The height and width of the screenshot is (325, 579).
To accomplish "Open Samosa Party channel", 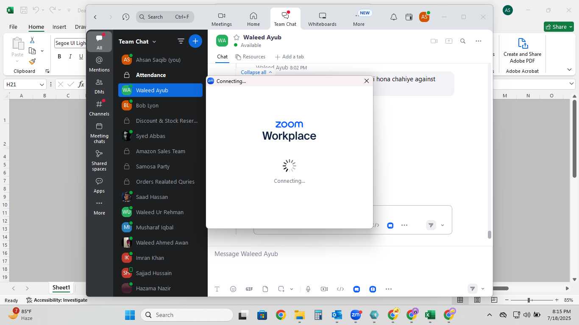I will coord(160,166).
